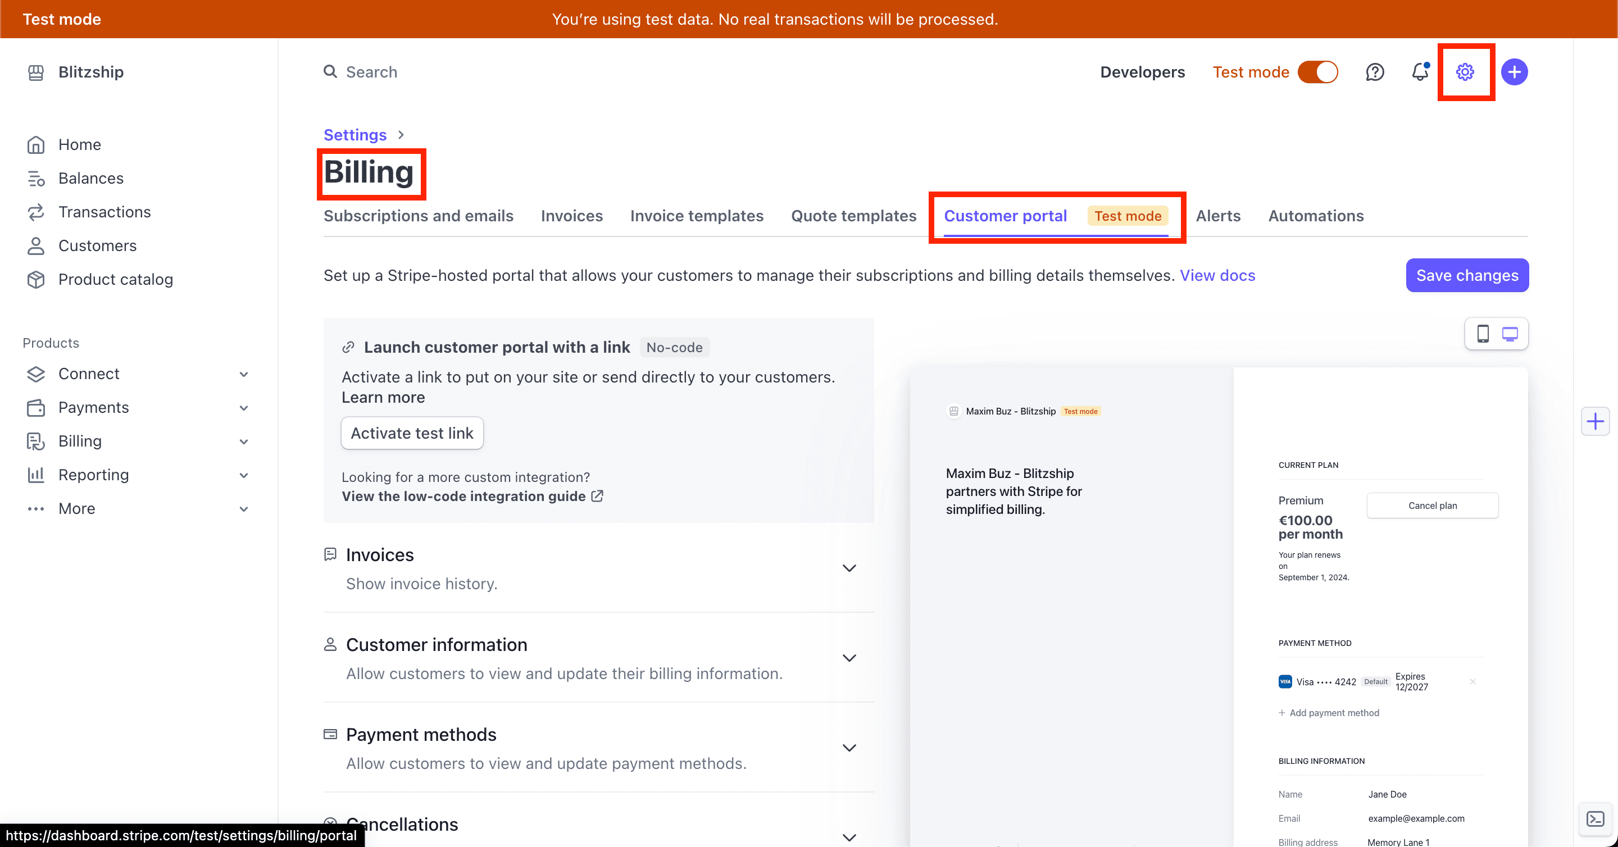Open the Quote templates tab
This screenshot has width=1618, height=847.
tap(853, 215)
